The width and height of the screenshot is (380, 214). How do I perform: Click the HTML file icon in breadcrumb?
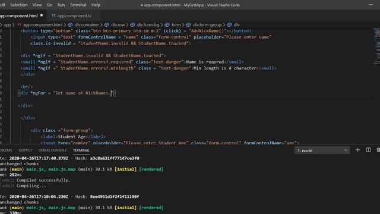click(x=20, y=25)
